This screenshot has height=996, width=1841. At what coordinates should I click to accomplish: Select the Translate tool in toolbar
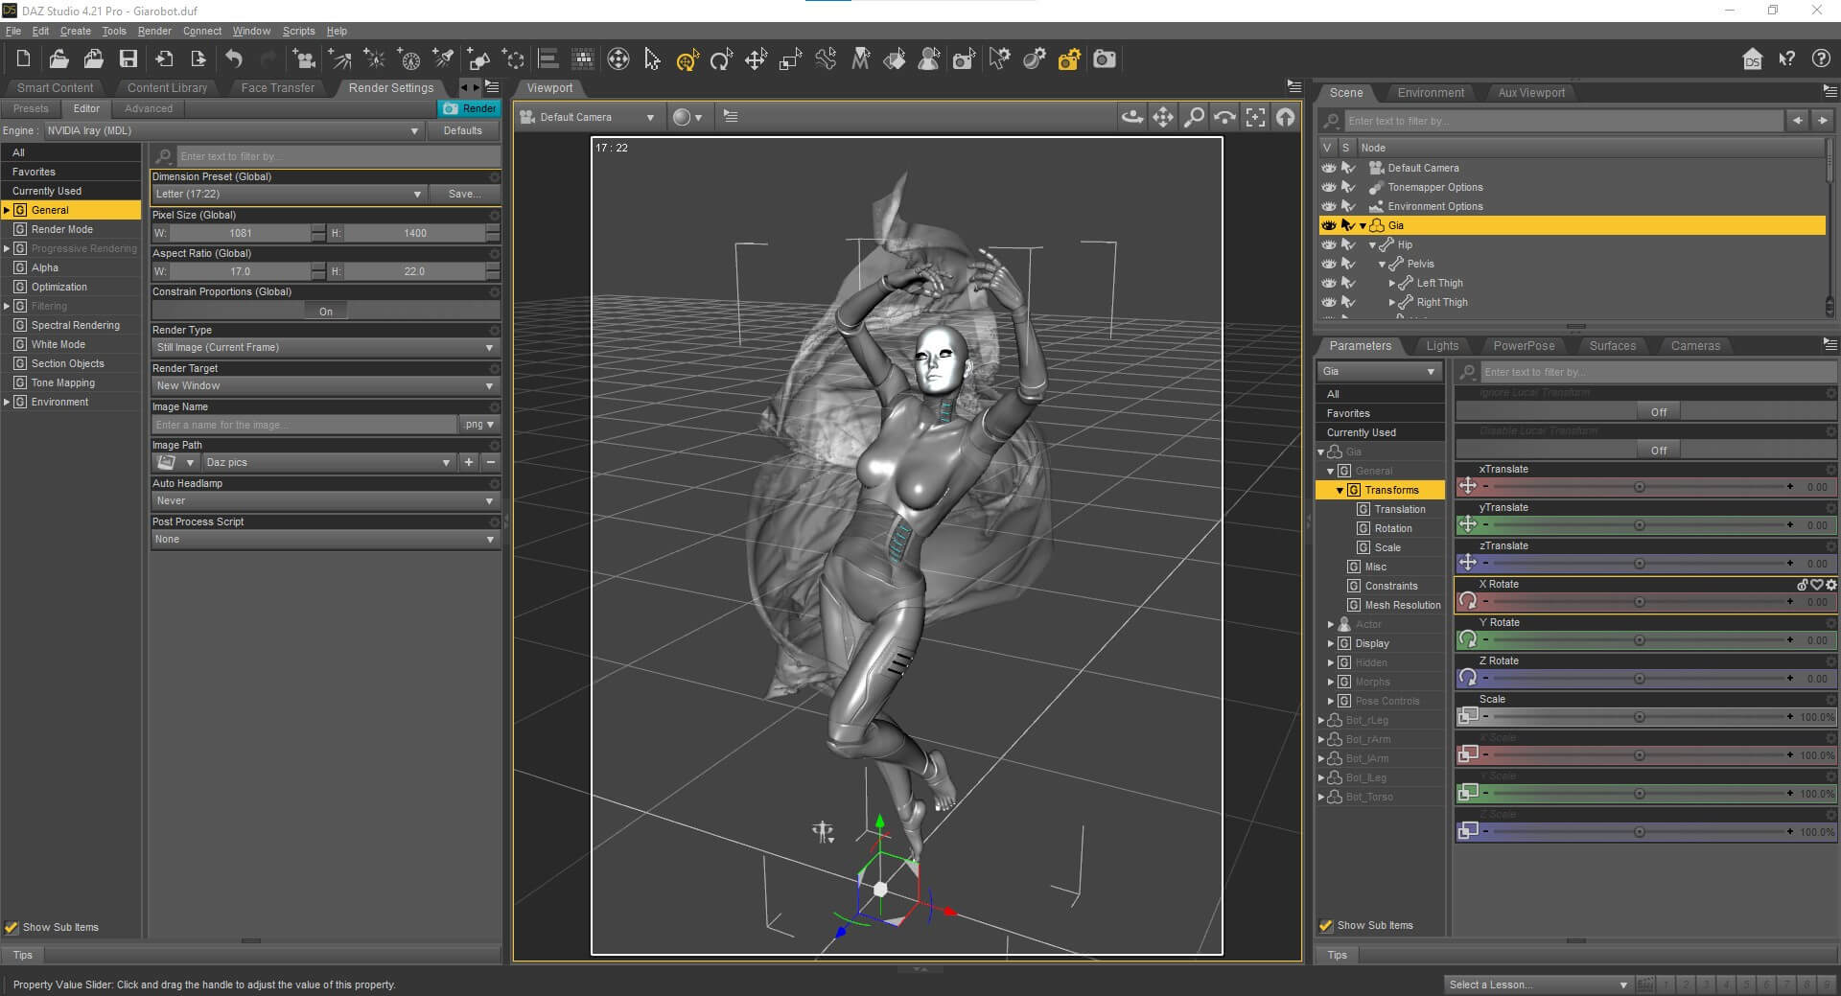point(756,59)
